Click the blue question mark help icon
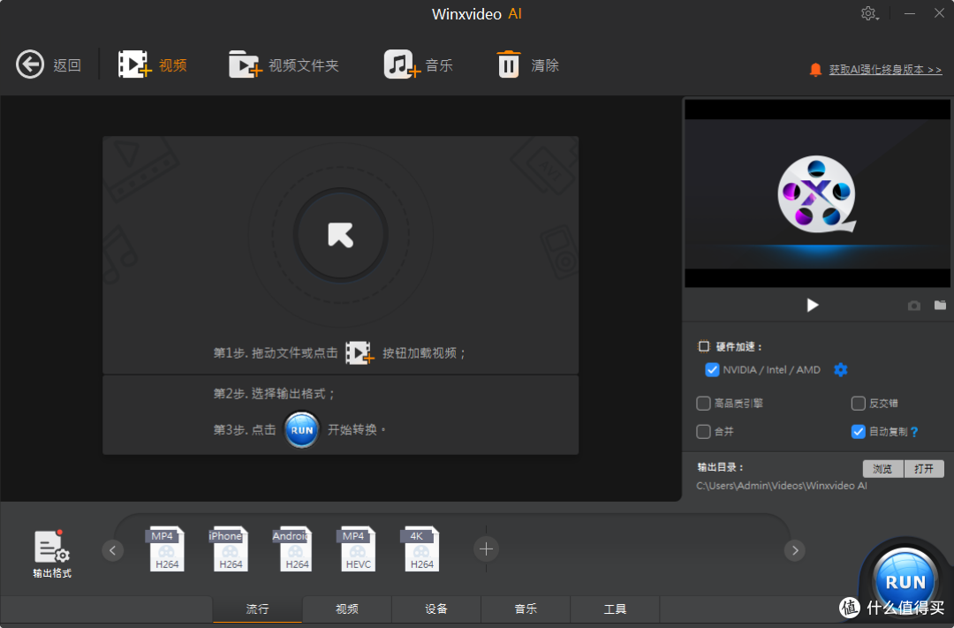The image size is (954, 628). click(x=914, y=432)
